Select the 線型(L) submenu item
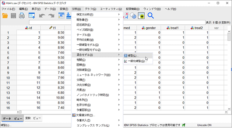This screenshot has height=140, width=232. pos(138,56)
